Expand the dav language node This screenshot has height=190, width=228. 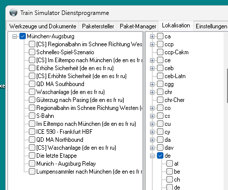point(152,148)
